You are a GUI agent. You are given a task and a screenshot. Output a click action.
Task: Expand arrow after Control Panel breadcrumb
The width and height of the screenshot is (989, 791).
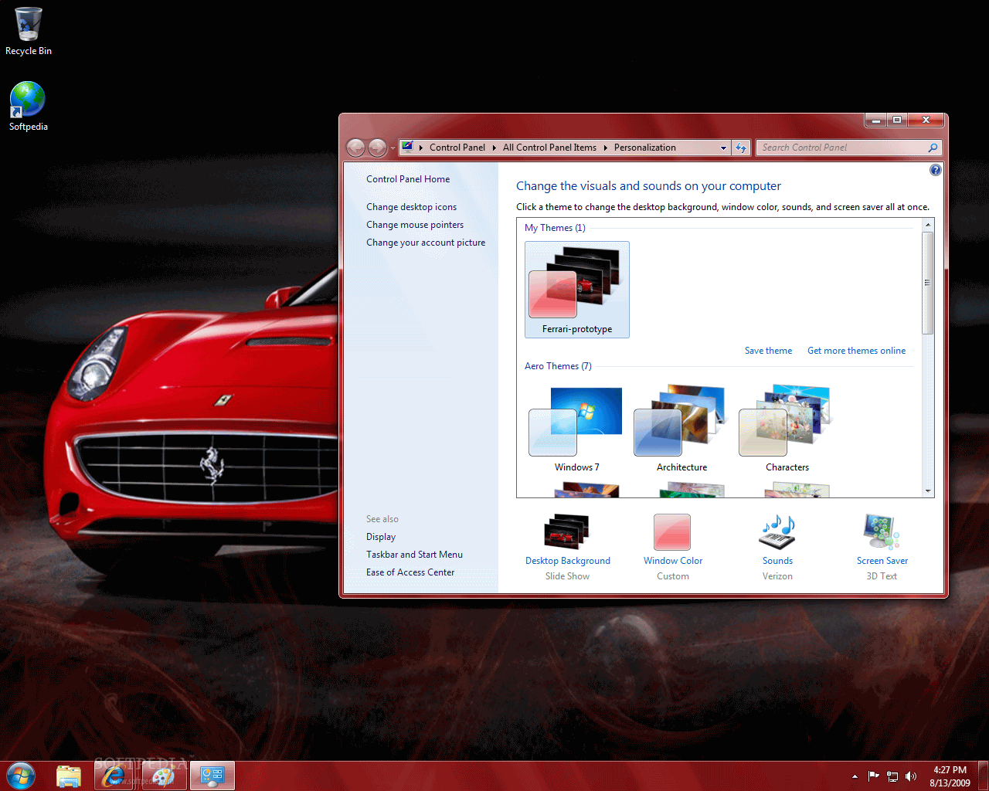point(494,148)
